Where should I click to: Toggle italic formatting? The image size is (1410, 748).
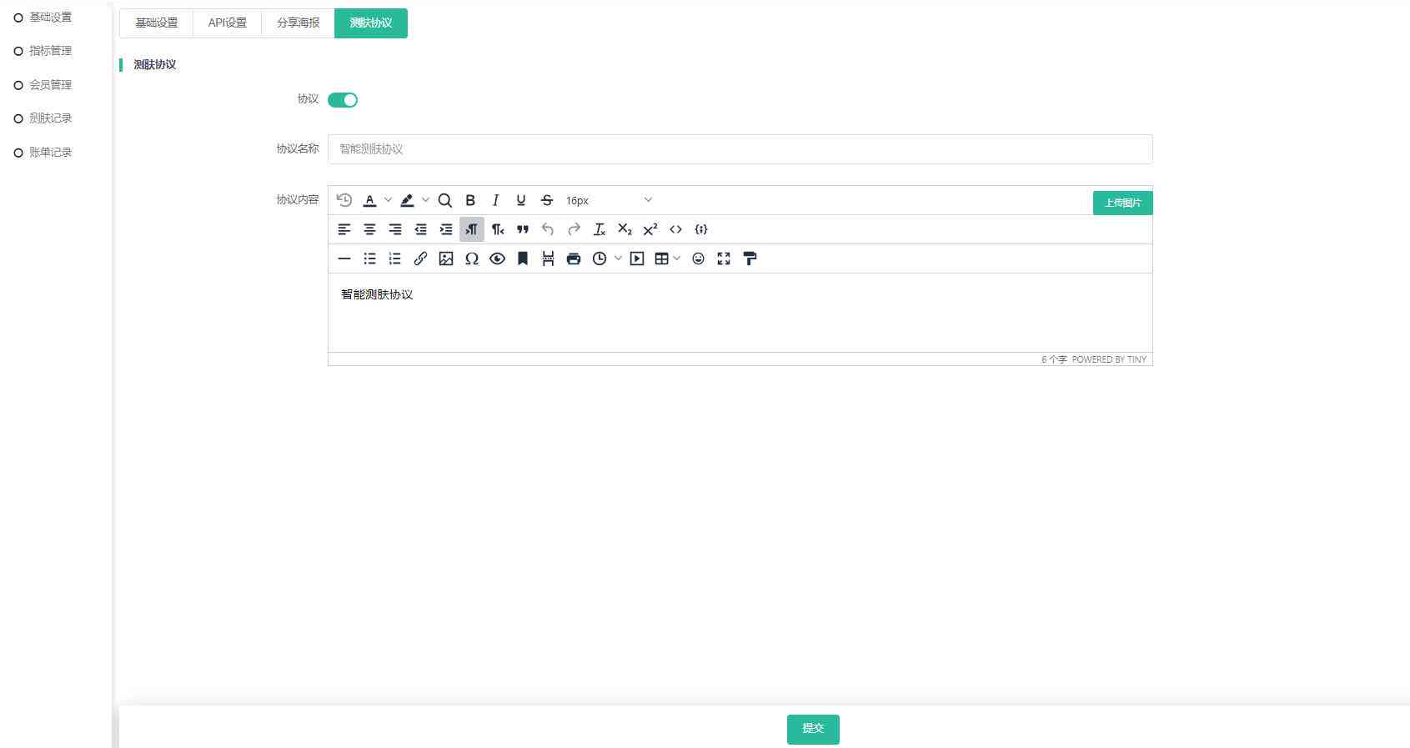click(x=496, y=200)
